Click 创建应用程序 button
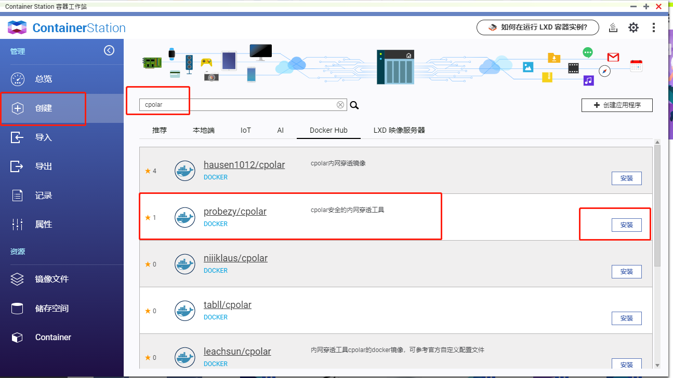 coord(617,105)
